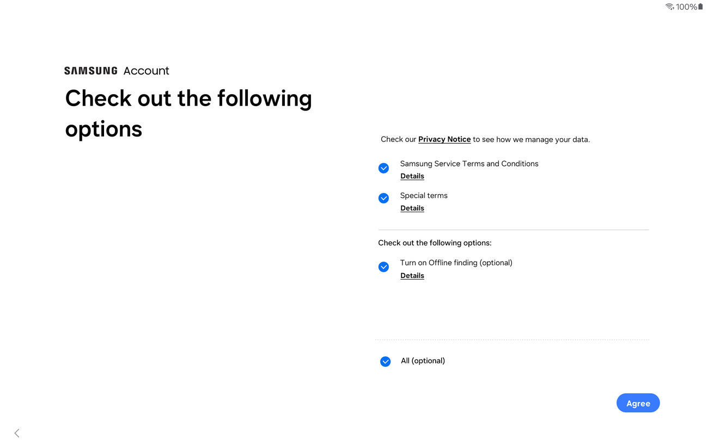Open Details under Offline finding option
Screen dimensions: 714x446
pyautogui.click(x=412, y=276)
